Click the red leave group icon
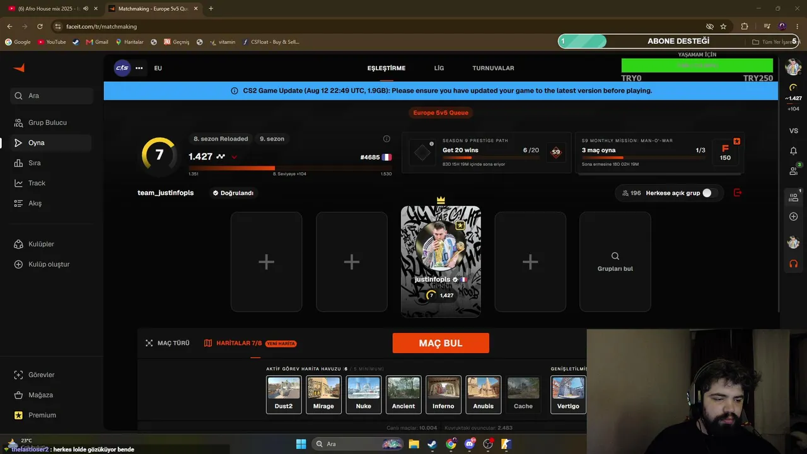Viewport: 807px width, 454px height. pyautogui.click(x=738, y=193)
